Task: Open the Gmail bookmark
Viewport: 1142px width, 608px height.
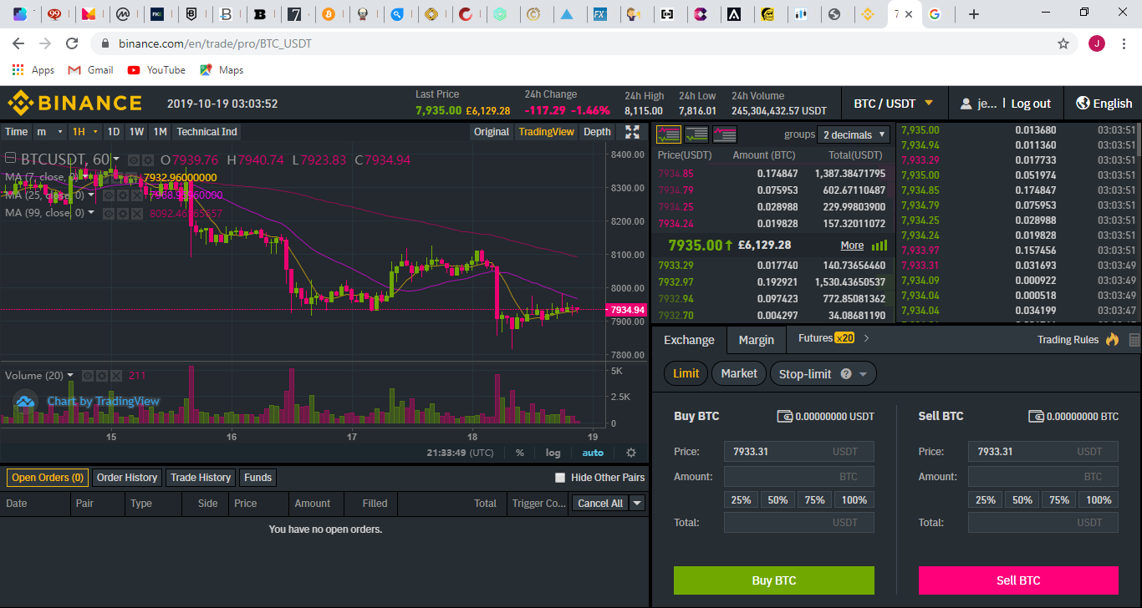Action: tap(90, 70)
